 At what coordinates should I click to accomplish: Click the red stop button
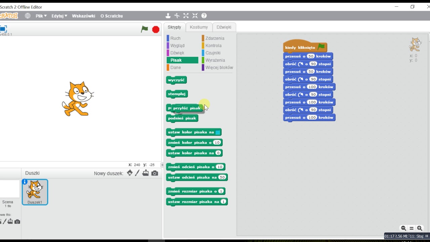click(x=156, y=30)
